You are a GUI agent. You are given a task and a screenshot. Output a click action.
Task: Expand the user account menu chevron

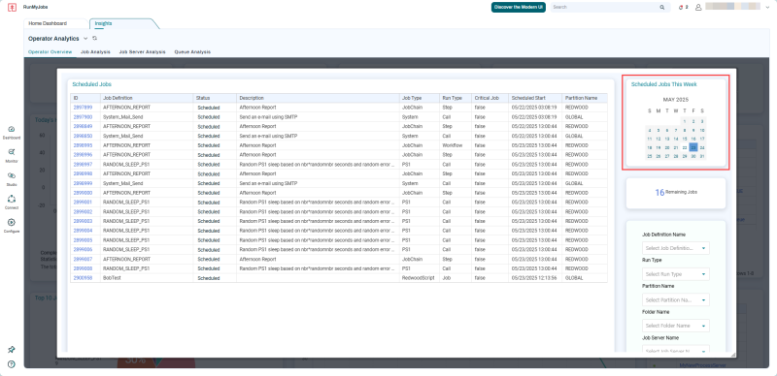tap(767, 8)
